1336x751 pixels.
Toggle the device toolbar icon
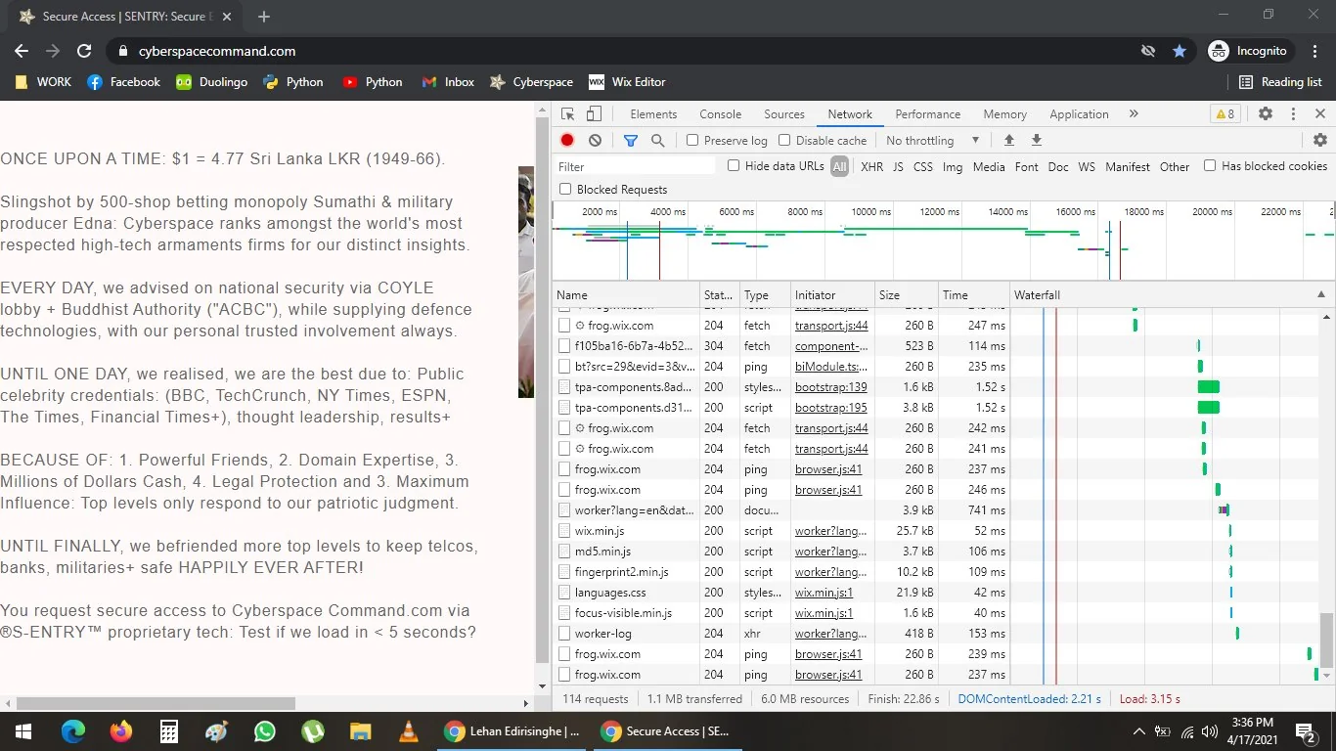pyautogui.click(x=594, y=114)
